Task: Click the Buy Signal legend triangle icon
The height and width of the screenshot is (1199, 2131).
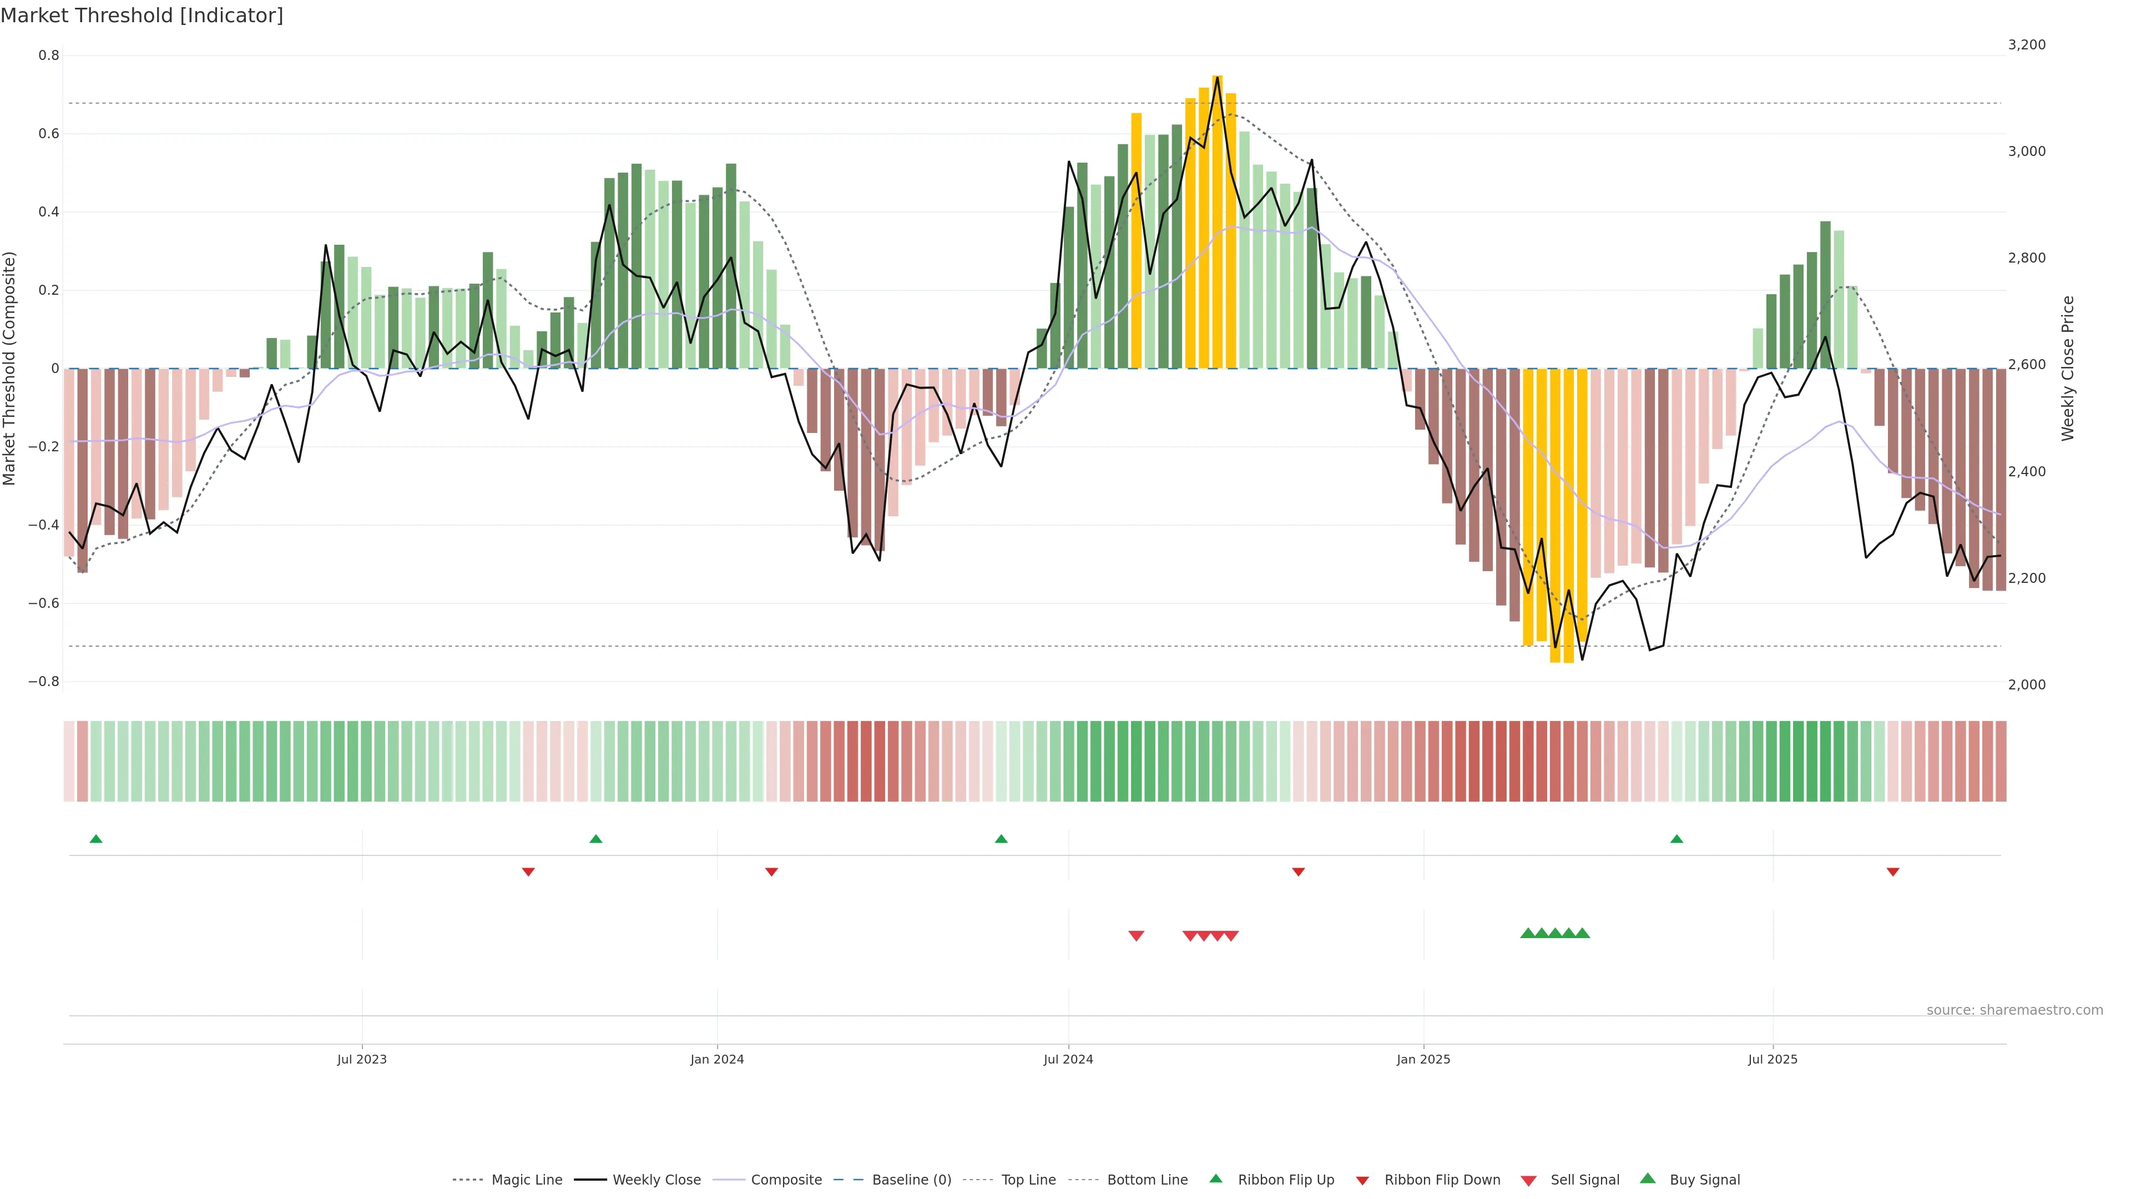Action: tap(1648, 1178)
